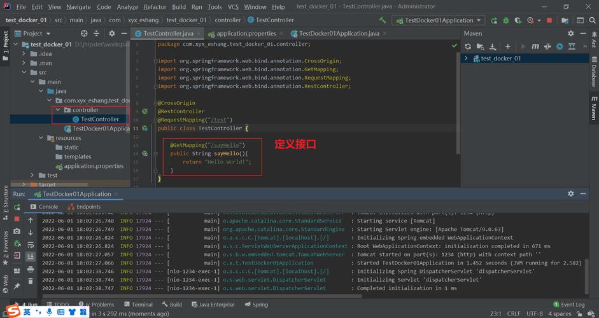
Task: Click the Profiler run icon
Action: [530, 20]
